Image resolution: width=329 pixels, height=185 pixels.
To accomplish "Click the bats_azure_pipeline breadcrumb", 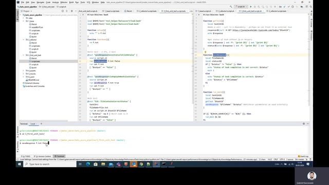I will [x=27, y=7].
